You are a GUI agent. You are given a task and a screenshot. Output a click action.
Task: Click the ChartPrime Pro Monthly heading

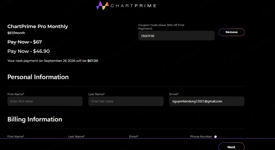click(38, 26)
